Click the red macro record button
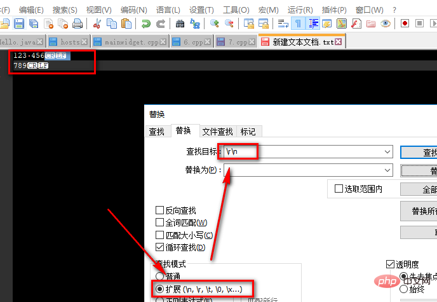This screenshot has height=302, width=437. click(x=404, y=24)
